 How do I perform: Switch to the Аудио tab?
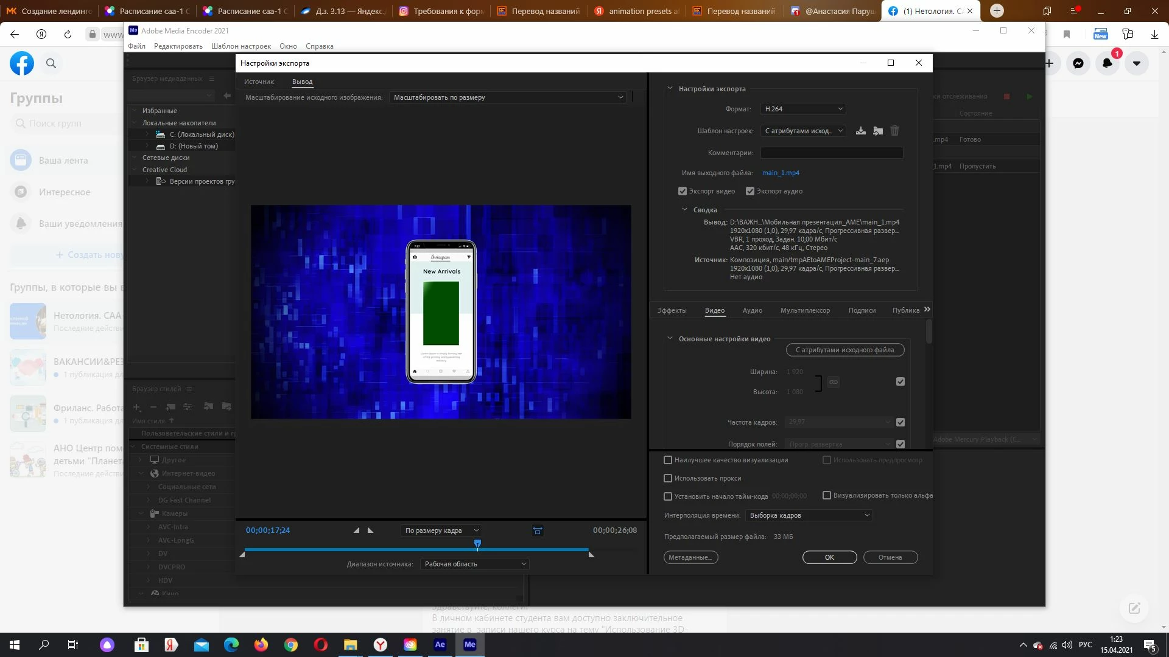coord(752,310)
